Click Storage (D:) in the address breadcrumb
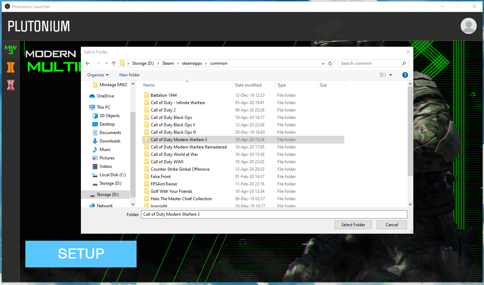Viewport: 484px width, 285px height. (143, 63)
